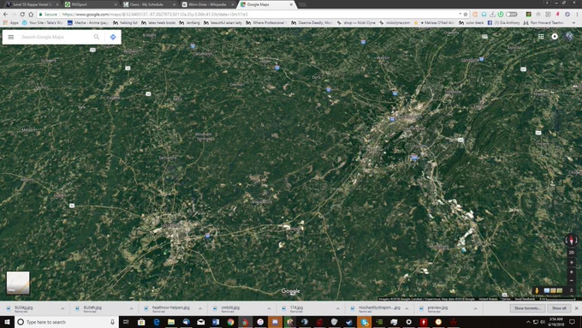582x328 pixels.
Task: Click the Google account profile avatar
Action: tap(569, 36)
